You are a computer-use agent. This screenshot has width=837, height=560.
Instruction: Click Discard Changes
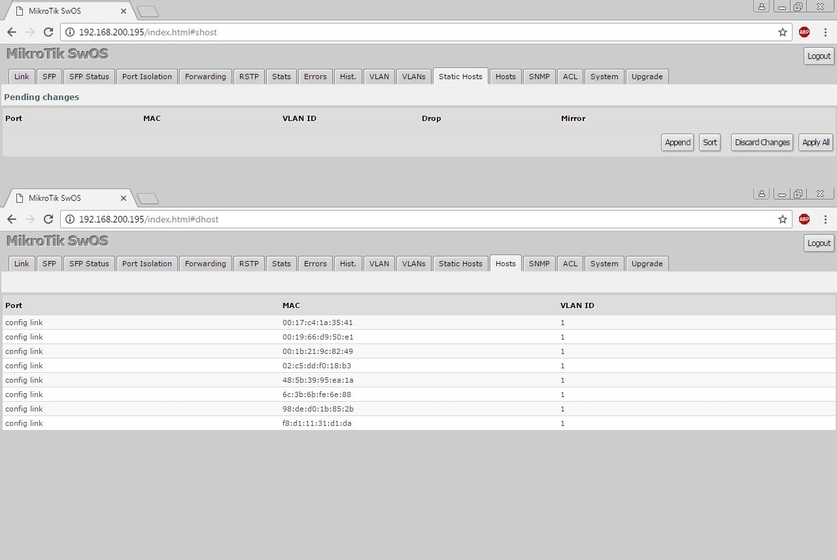762,143
